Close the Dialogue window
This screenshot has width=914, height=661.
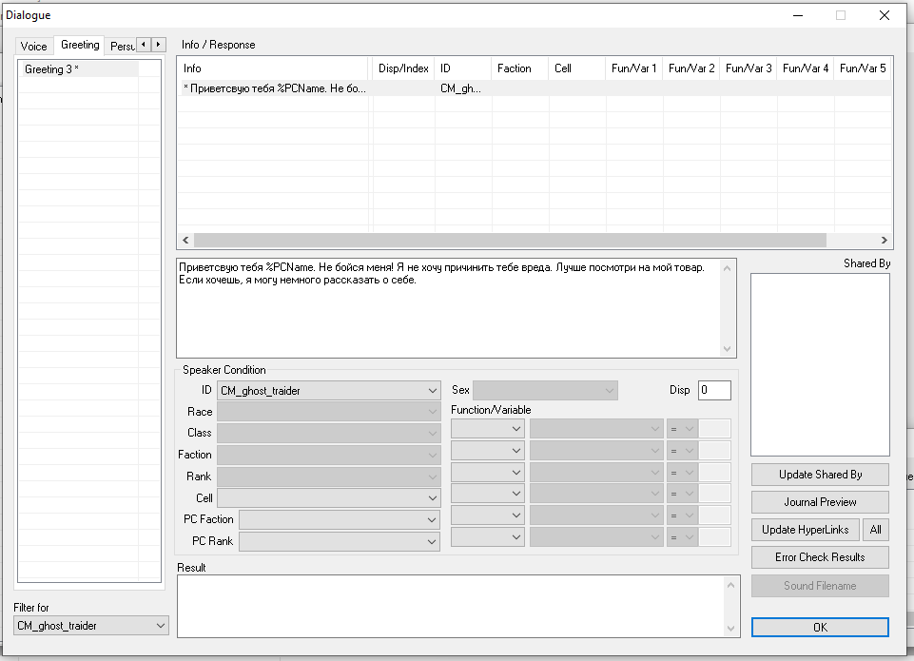click(885, 16)
